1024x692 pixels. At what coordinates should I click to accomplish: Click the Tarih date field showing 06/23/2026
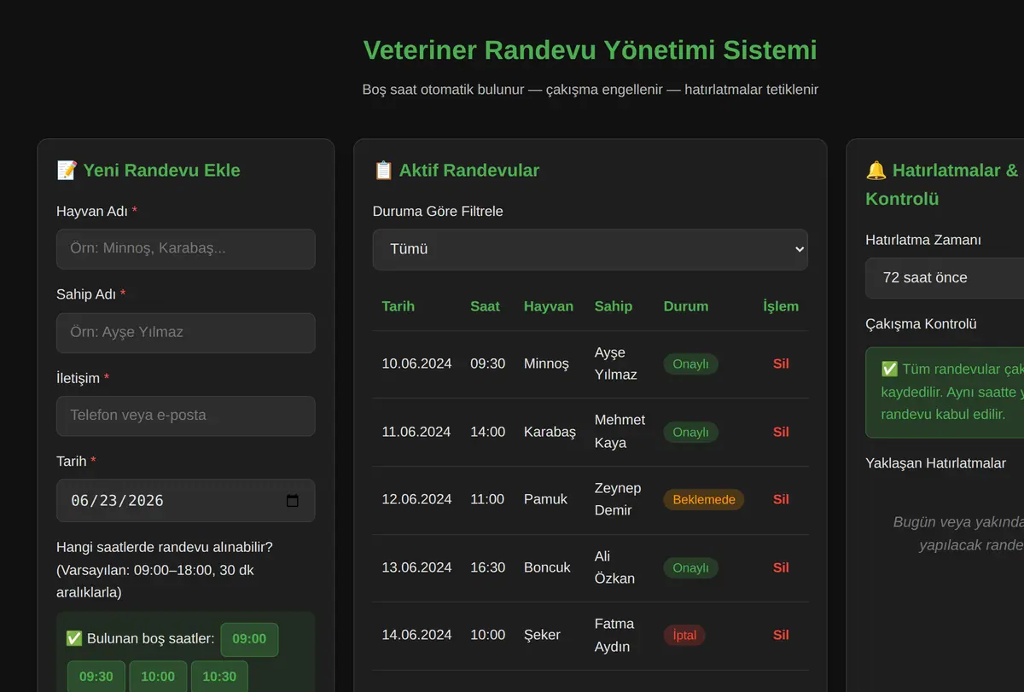(x=186, y=501)
